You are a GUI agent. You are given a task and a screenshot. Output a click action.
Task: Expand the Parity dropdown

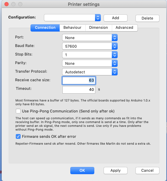point(90,63)
